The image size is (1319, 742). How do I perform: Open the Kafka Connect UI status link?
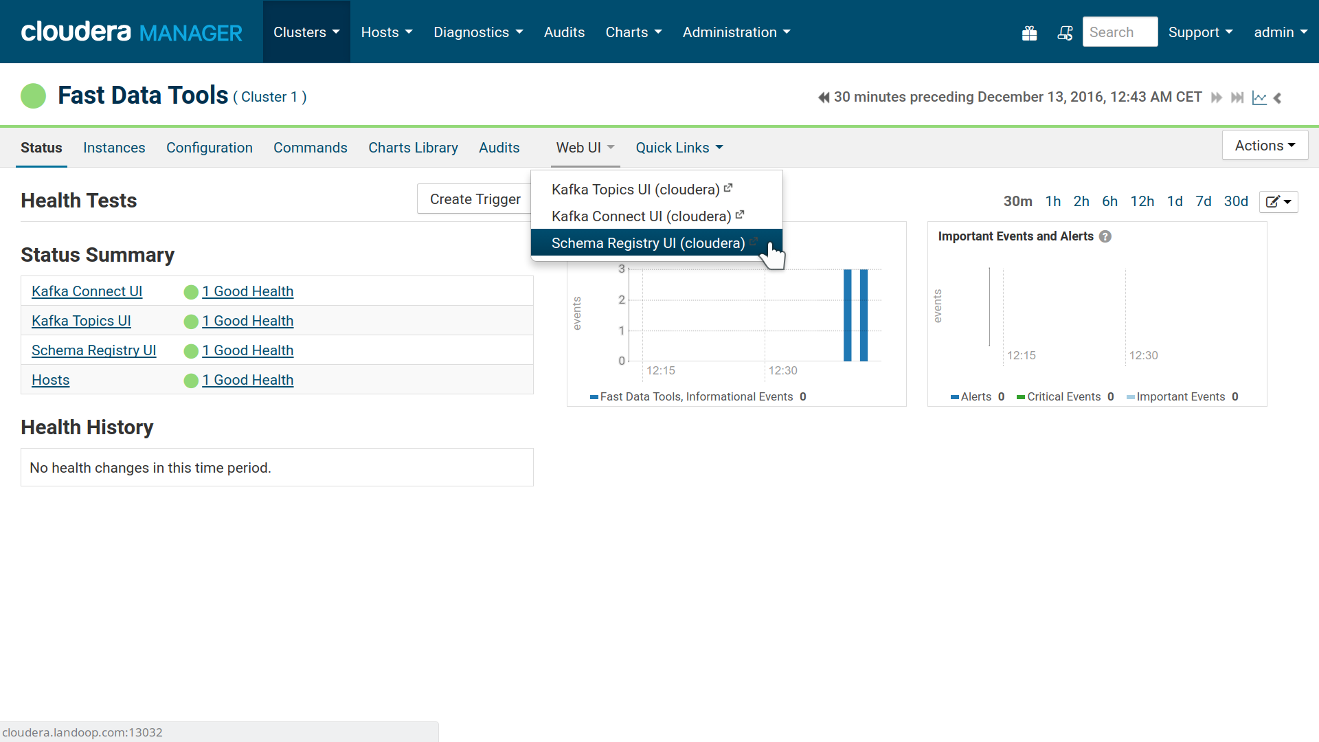[87, 291]
